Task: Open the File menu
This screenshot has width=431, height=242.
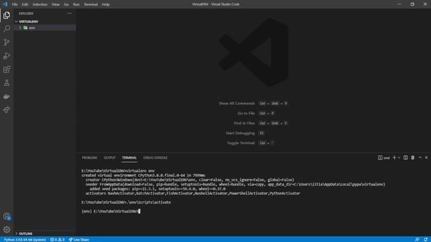Action: [x=15, y=5]
